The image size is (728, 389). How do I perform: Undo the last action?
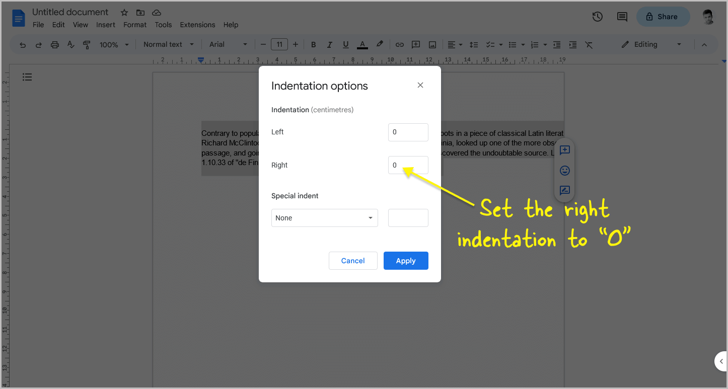[22, 44]
